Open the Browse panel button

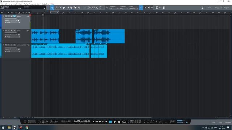[228, 122]
